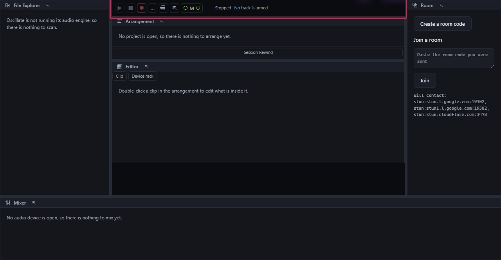Click the piano-keys Editor panel icon
The image size is (501, 260).
click(120, 67)
